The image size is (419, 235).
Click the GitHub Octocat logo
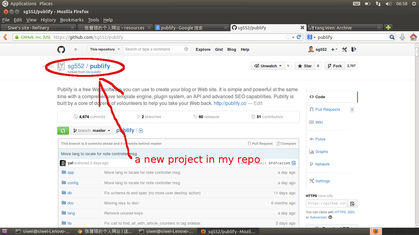[61, 50]
